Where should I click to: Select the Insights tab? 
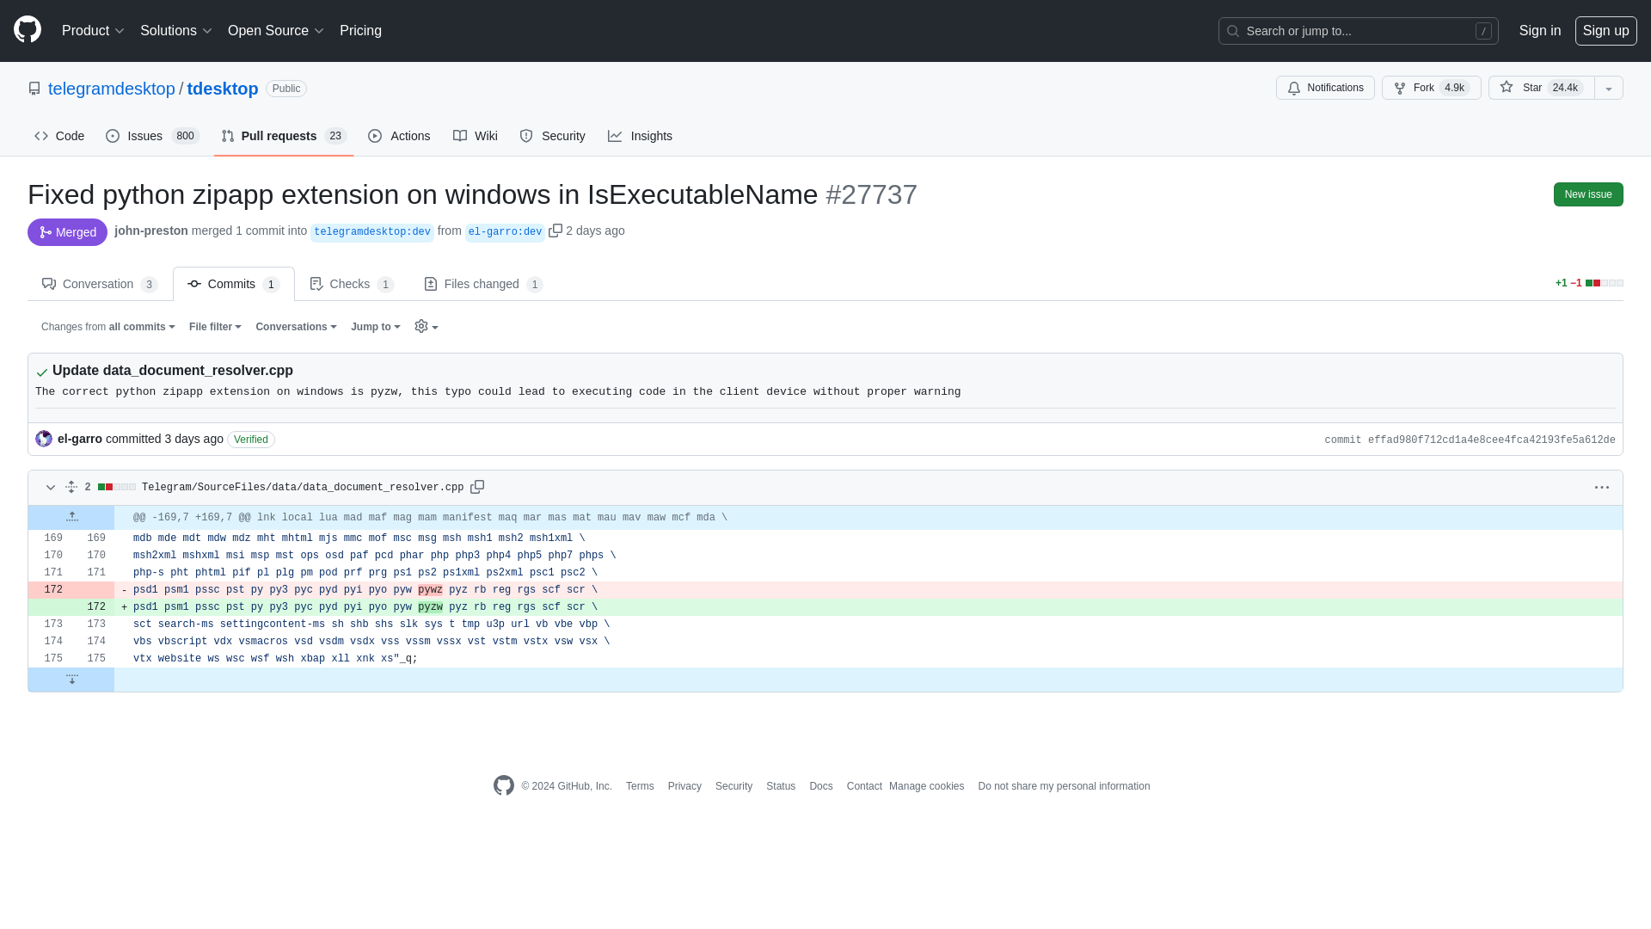pos(640,136)
